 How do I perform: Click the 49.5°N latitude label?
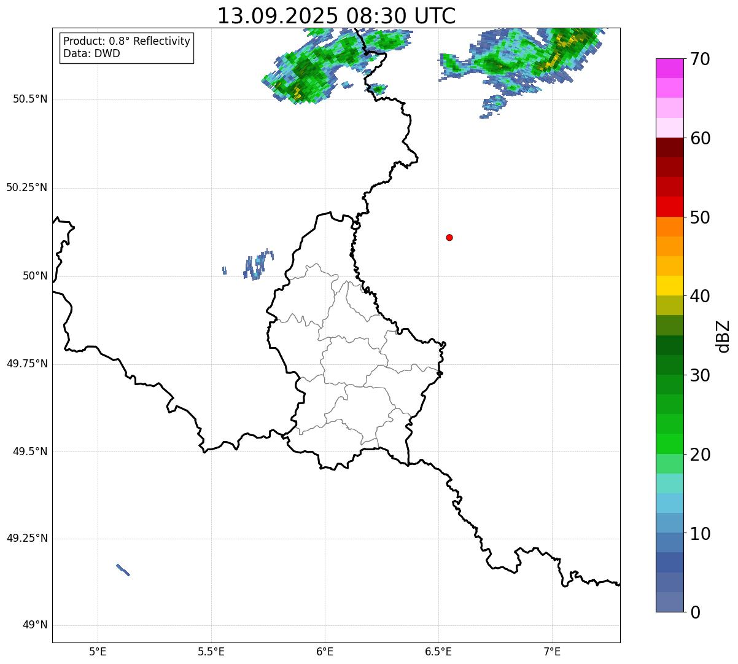(x=29, y=451)
